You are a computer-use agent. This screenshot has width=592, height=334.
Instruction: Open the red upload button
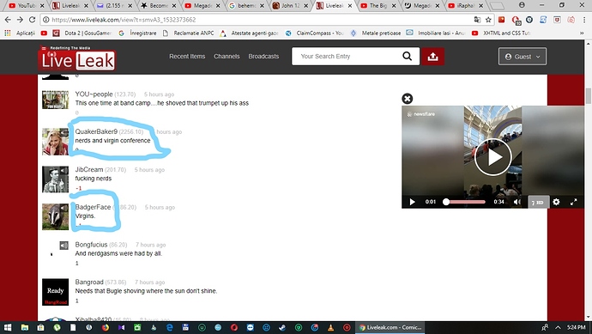point(432,57)
